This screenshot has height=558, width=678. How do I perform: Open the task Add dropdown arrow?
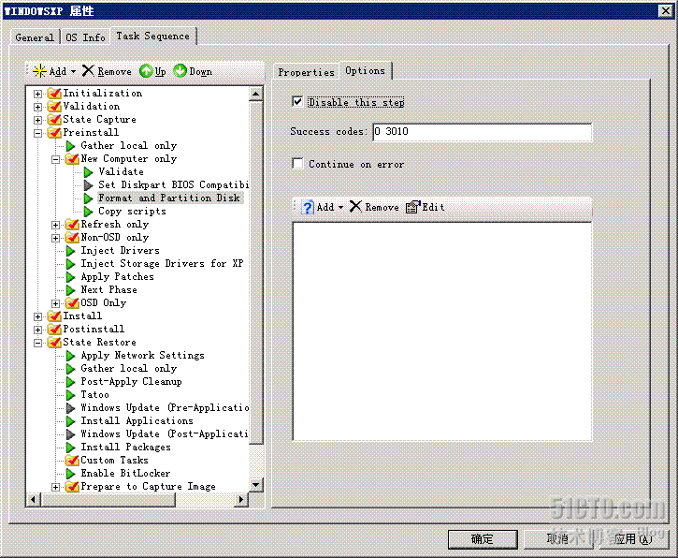[73, 71]
